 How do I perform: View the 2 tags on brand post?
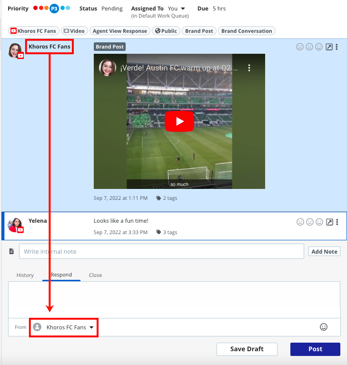167,198
